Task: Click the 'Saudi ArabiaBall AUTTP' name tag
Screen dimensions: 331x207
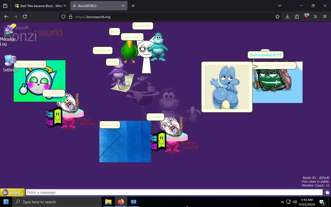Action: coord(266,55)
